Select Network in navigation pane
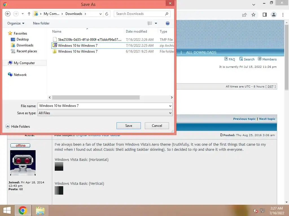This screenshot has width=289, height=216. [x=17, y=75]
